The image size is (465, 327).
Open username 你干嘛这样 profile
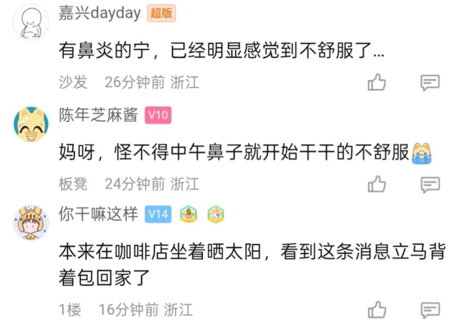(x=98, y=214)
